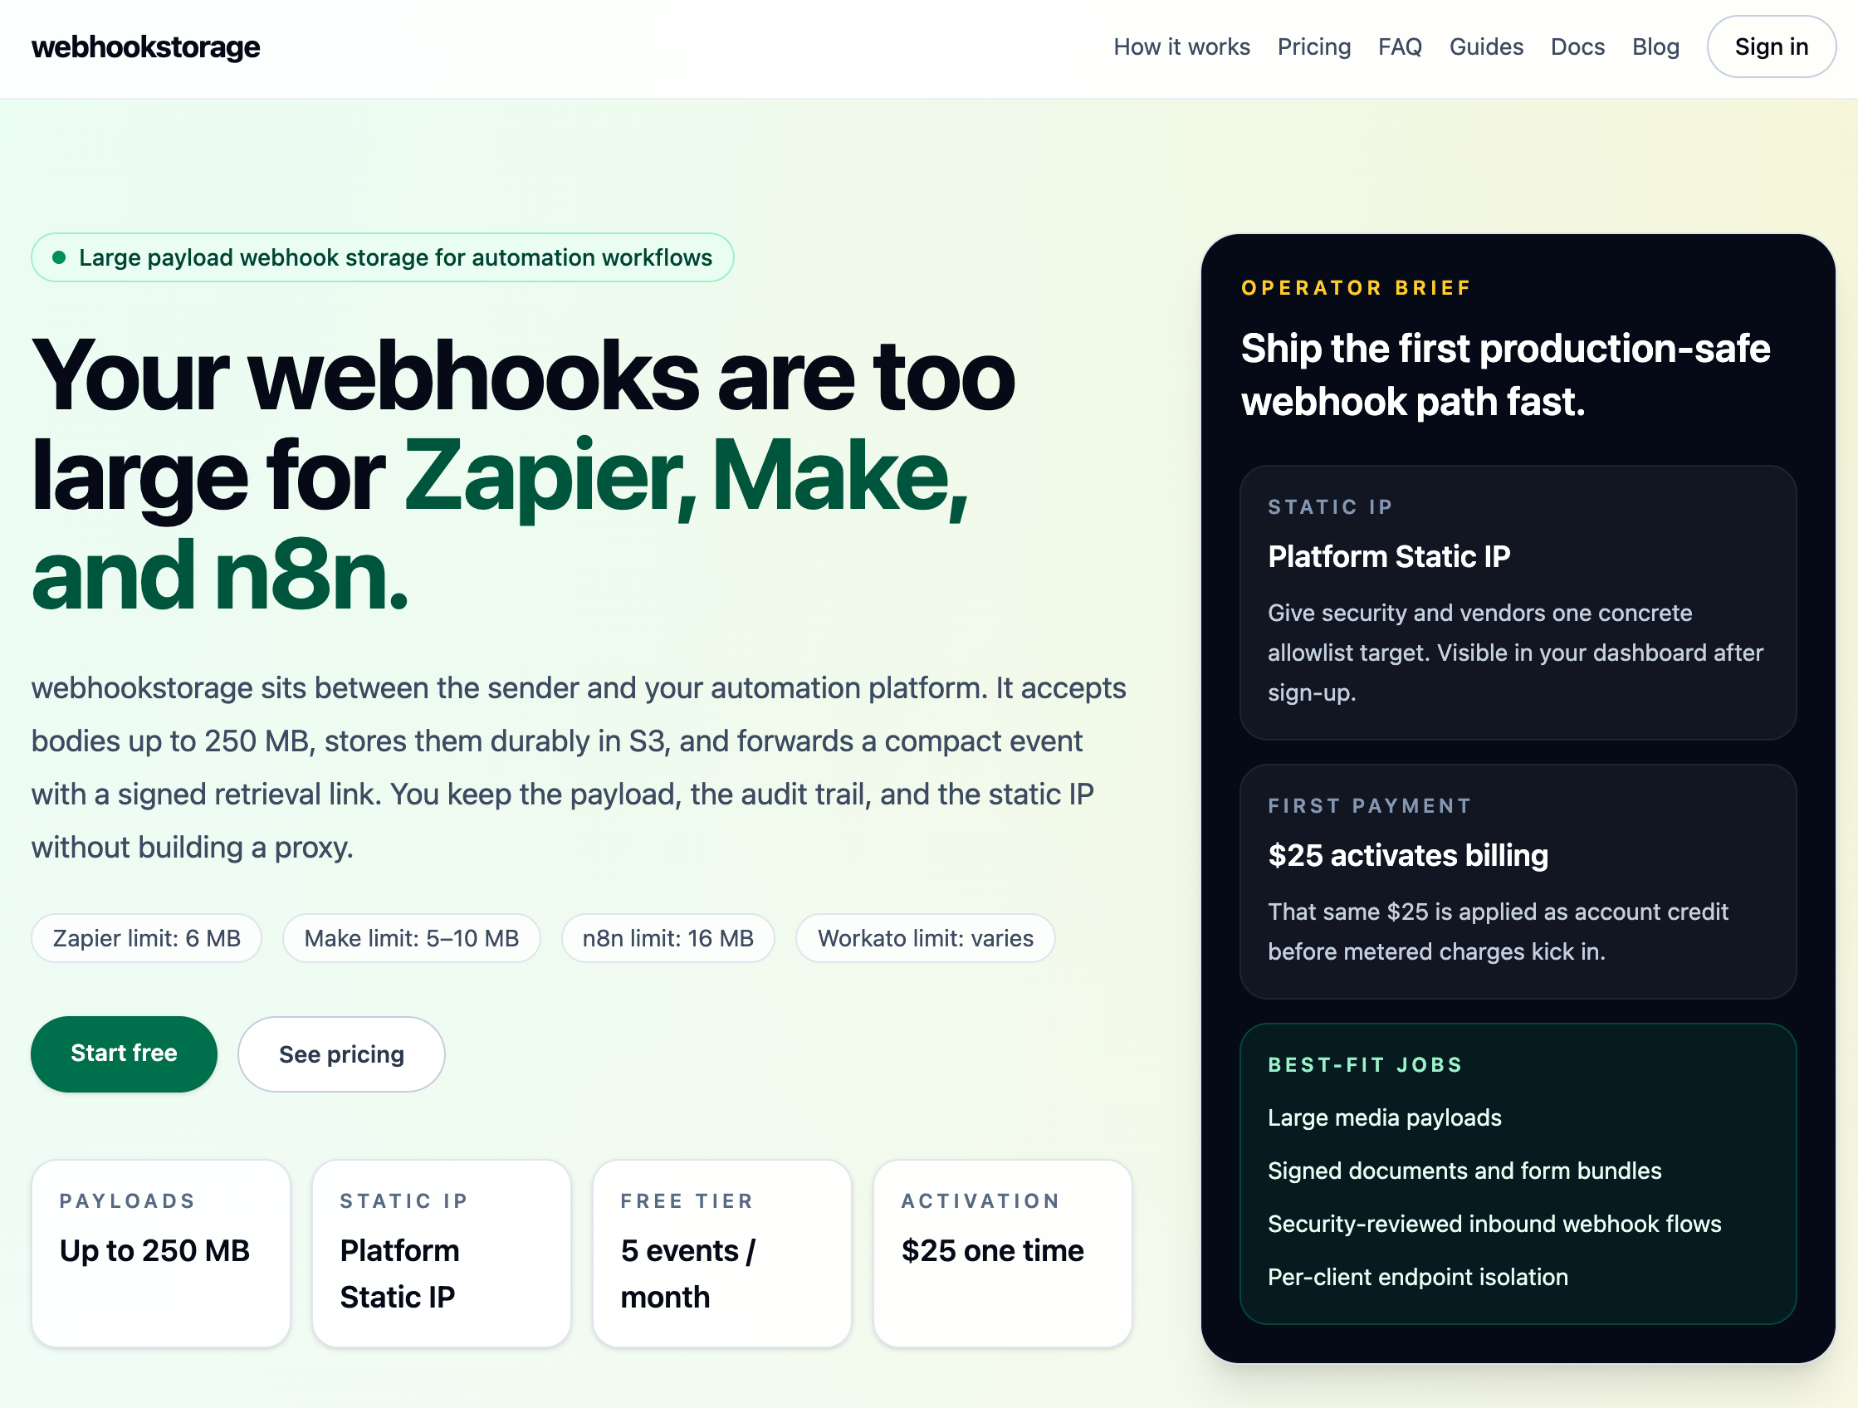Open the How it works page
The height and width of the screenshot is (1408, 1858).
[x=1181, y=47]
